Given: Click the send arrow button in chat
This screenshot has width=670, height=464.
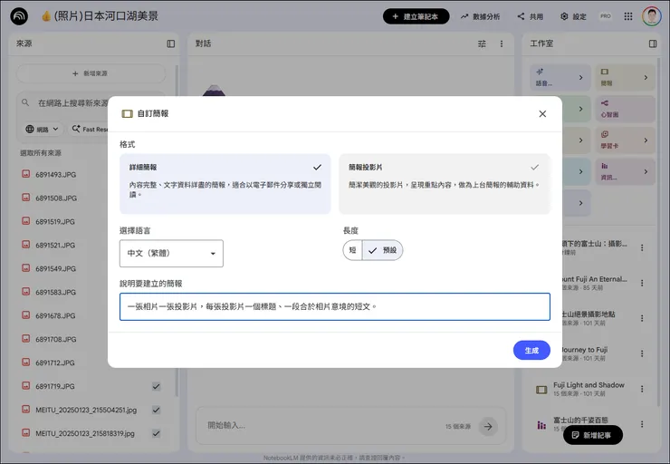Looking at the screenshot, I should (x=488, y=426).
